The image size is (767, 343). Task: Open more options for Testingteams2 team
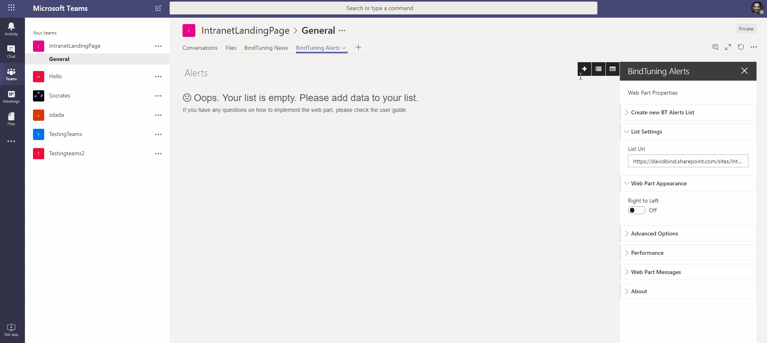[x=158, y=154]
